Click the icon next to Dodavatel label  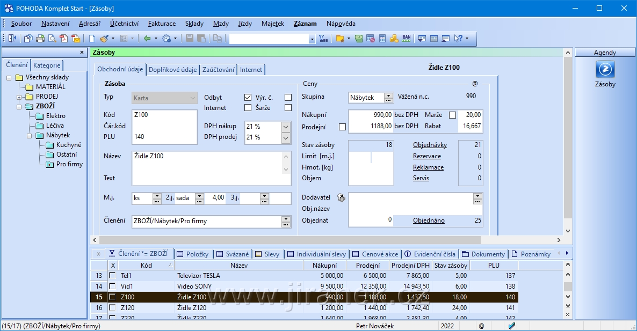pos(341,197)
